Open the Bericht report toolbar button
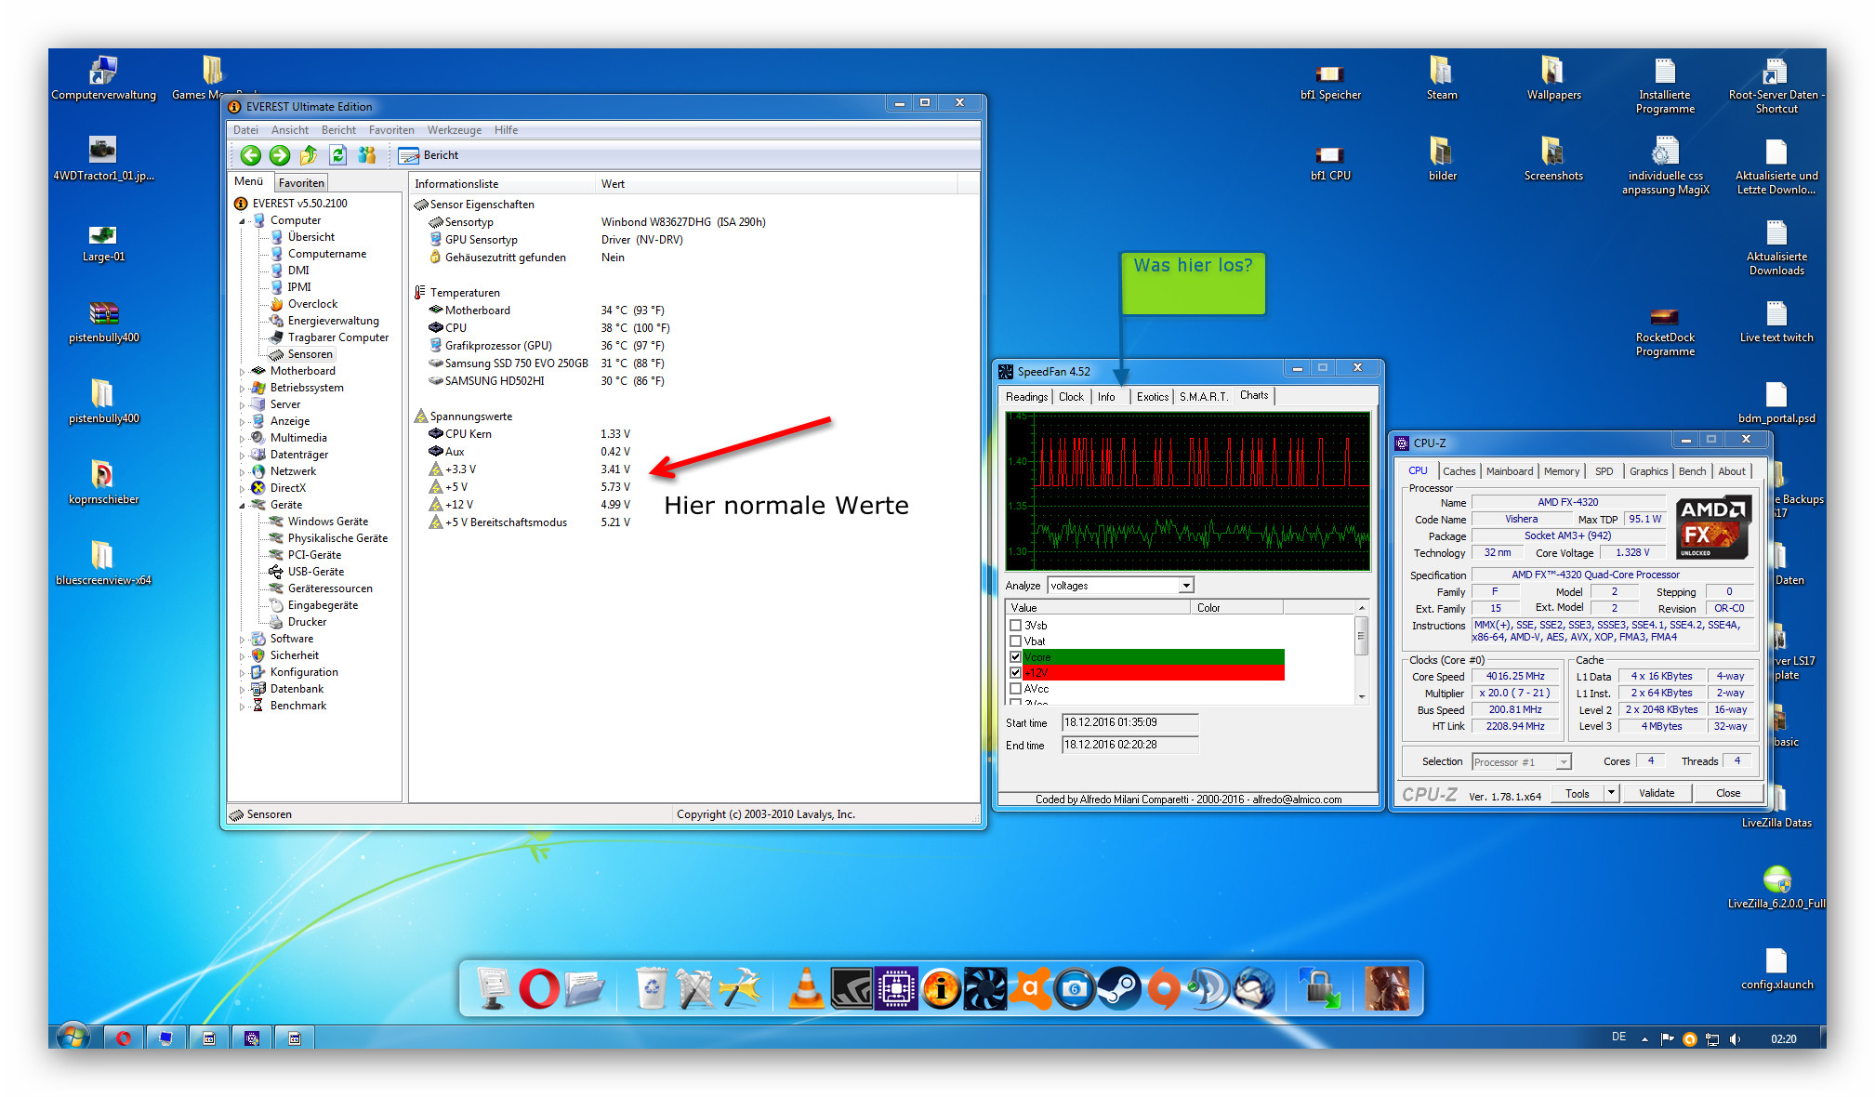1875x1097 pixels. (x=429, y=155)
